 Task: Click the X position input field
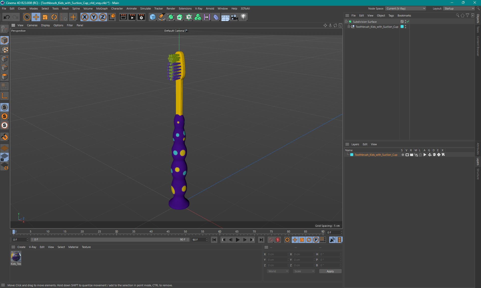tap(278, 254)
